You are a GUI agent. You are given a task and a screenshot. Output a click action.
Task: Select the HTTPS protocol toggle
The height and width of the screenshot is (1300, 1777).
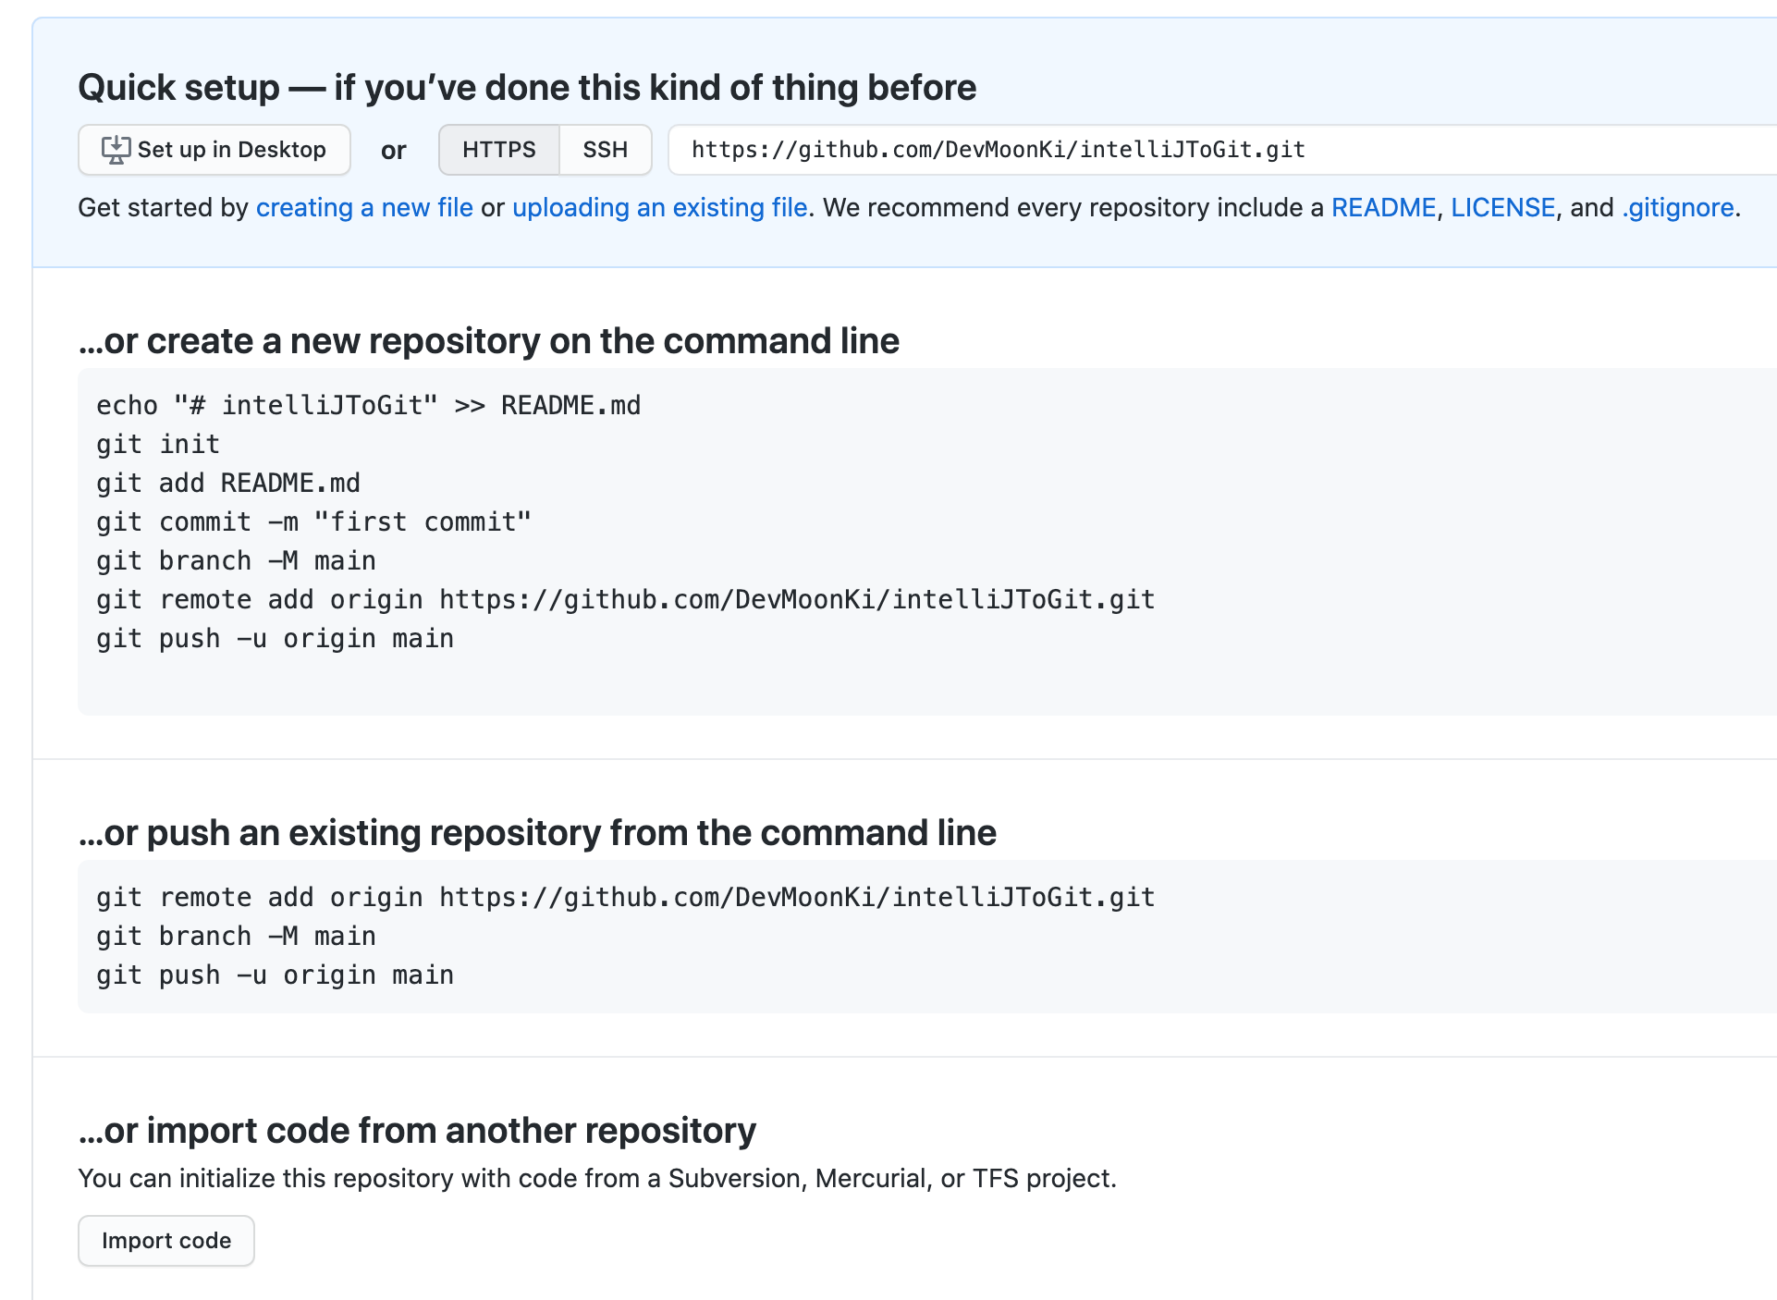click(x=499, y=150)
